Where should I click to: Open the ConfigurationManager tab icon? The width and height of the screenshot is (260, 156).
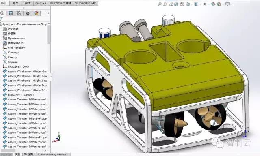coord(19,13)
